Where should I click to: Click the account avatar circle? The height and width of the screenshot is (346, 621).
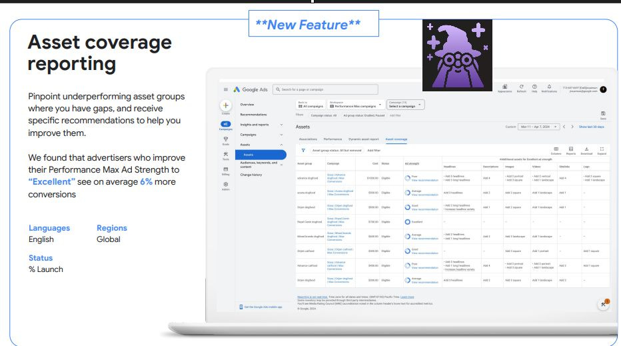tap(603, 89)
